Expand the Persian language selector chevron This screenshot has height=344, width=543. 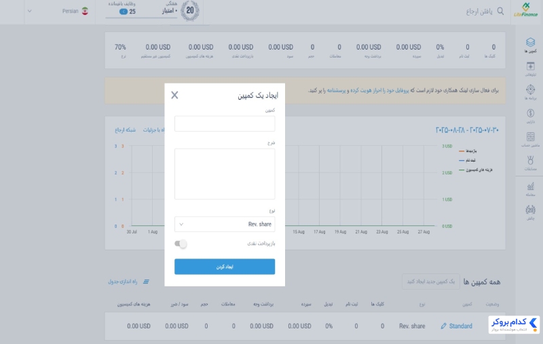pos(29,11)
